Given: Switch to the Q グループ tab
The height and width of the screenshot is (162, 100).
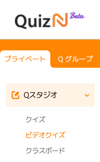Looking at the screenshot, I should pos(75,59).
